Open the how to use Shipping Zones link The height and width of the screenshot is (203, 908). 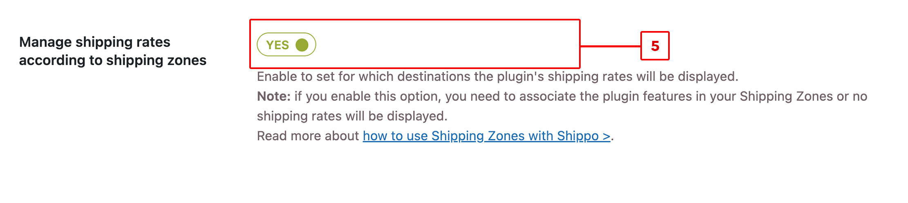(486, 136)
